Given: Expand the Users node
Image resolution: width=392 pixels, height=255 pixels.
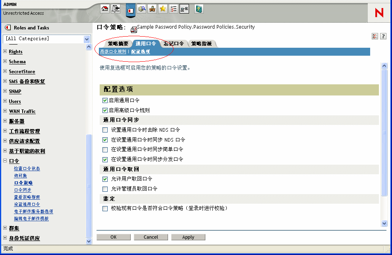Looking at the screenshot, I should click(x=5, y=101).
